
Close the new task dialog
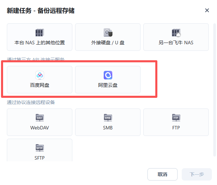(207, 10)
